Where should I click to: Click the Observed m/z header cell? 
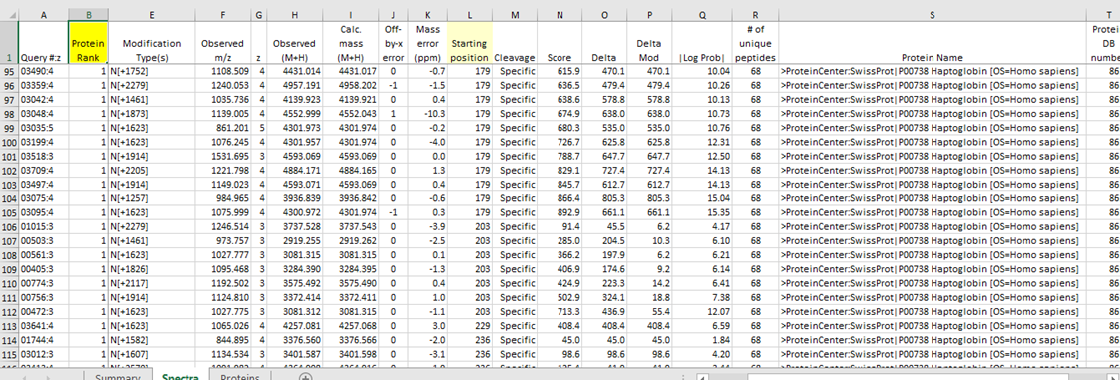coord(222,43)
